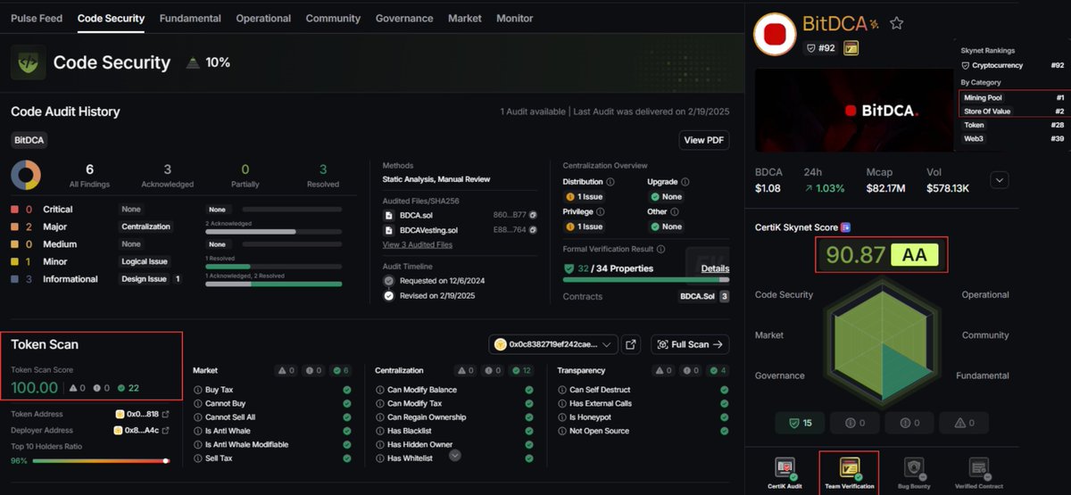Image resolution: width=1071 pixels, height=495 pixels.
Task: Open the Governance tab
Action: click(404, 18)
